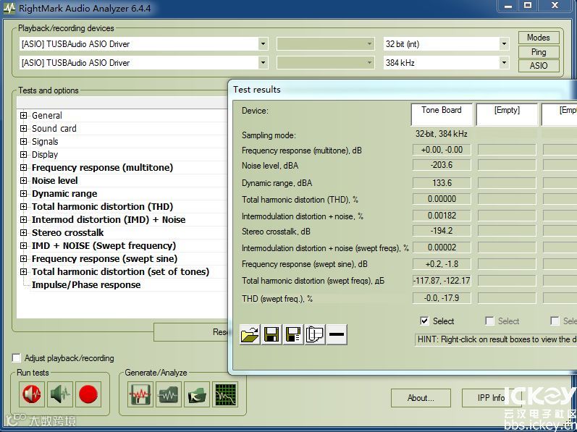Expand Total harmonic distortion (set of tones)

tap(24, 271)
